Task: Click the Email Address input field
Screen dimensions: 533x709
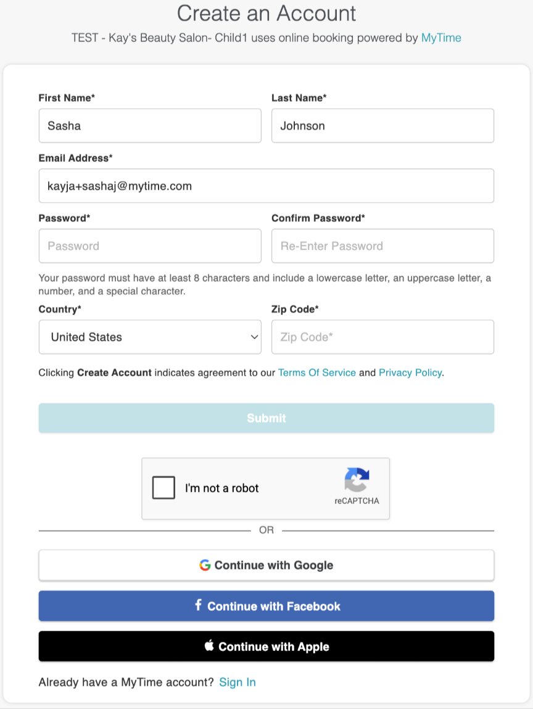Action: pyautogui.click(x=266, y=186)
